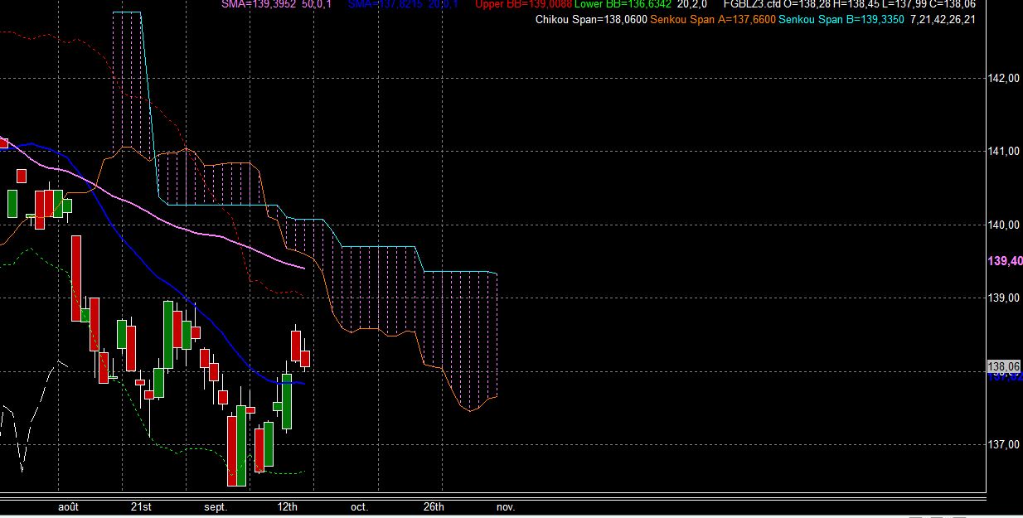The height and width of the screenshot is (518, 1023).
Task: Click the 137,00 price axis label
Action: point(1004,445)
